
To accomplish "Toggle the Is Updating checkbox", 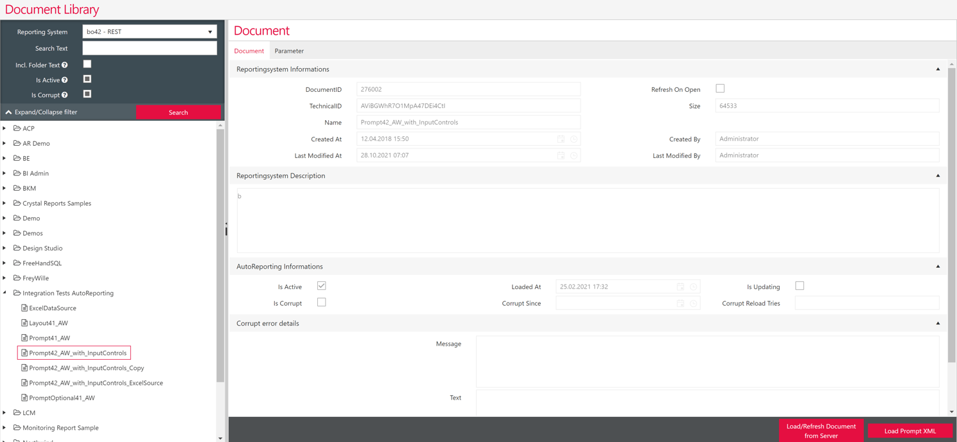I will click(800, 286).
